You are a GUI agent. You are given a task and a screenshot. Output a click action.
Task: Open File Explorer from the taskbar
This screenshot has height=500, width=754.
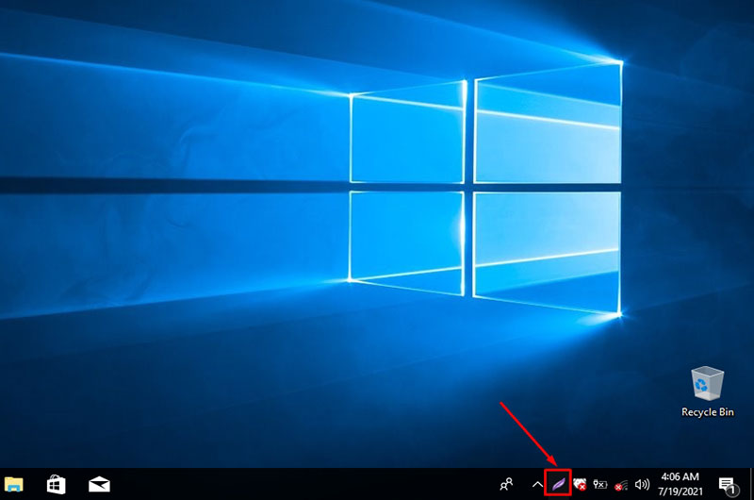point(13,484)
